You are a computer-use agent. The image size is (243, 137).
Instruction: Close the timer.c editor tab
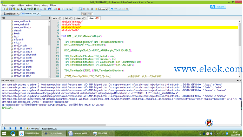tap(97, 18)
